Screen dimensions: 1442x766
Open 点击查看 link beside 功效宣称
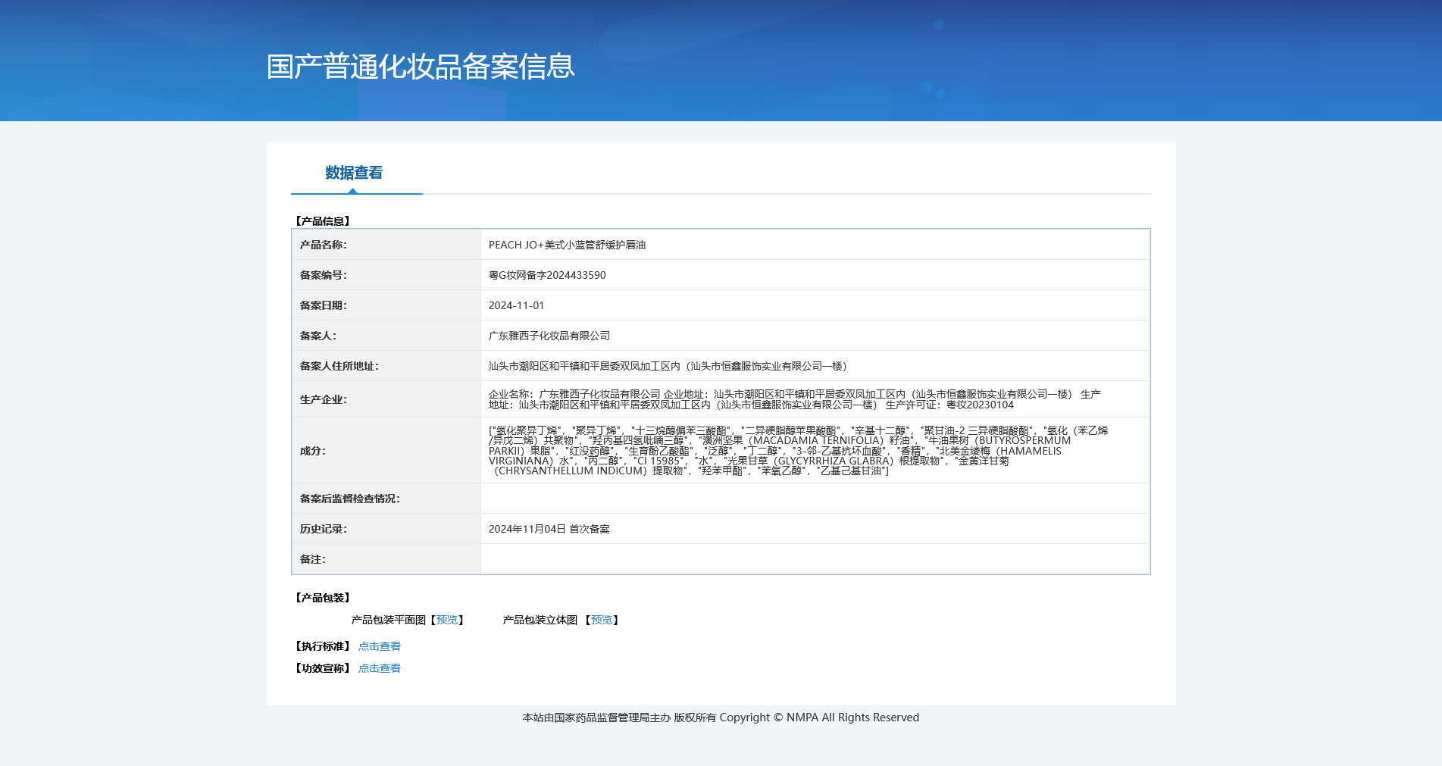[x=380, y=668]
